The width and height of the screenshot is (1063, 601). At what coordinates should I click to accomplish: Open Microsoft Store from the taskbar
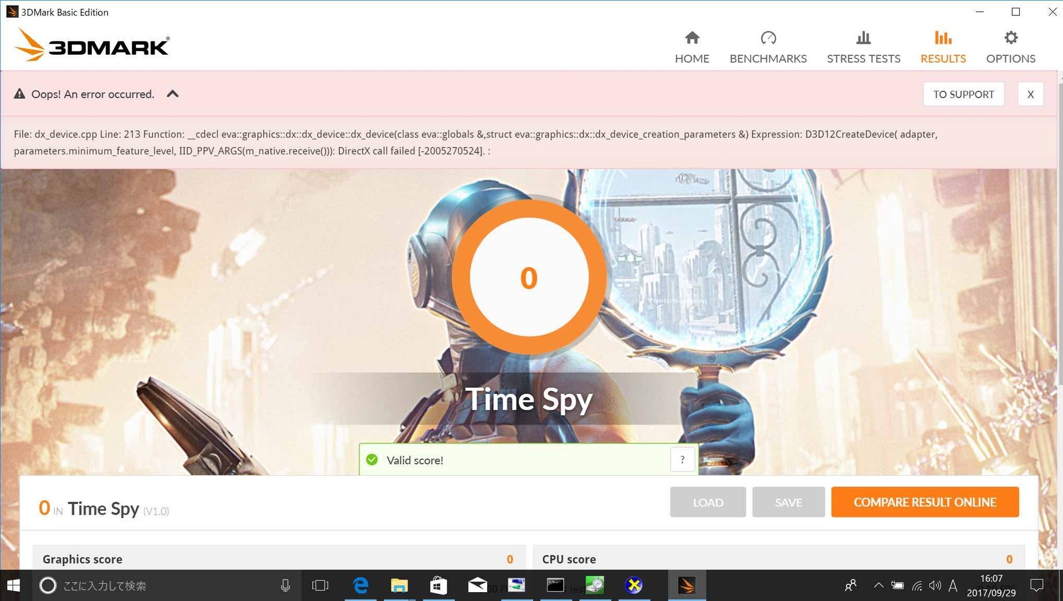tap(438, 585)
